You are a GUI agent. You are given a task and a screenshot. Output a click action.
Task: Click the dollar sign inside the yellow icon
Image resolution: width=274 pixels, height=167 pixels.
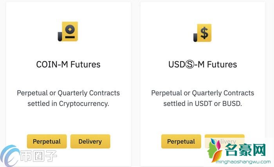click(204, 33)
